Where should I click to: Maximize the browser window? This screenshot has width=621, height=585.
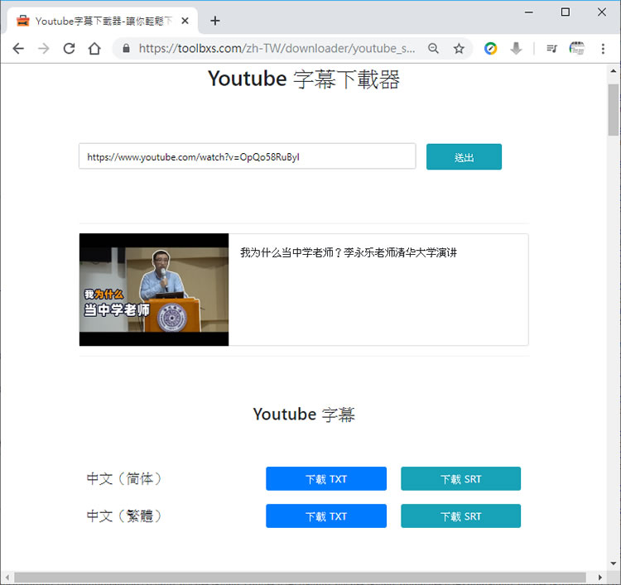tap(566, 12)
